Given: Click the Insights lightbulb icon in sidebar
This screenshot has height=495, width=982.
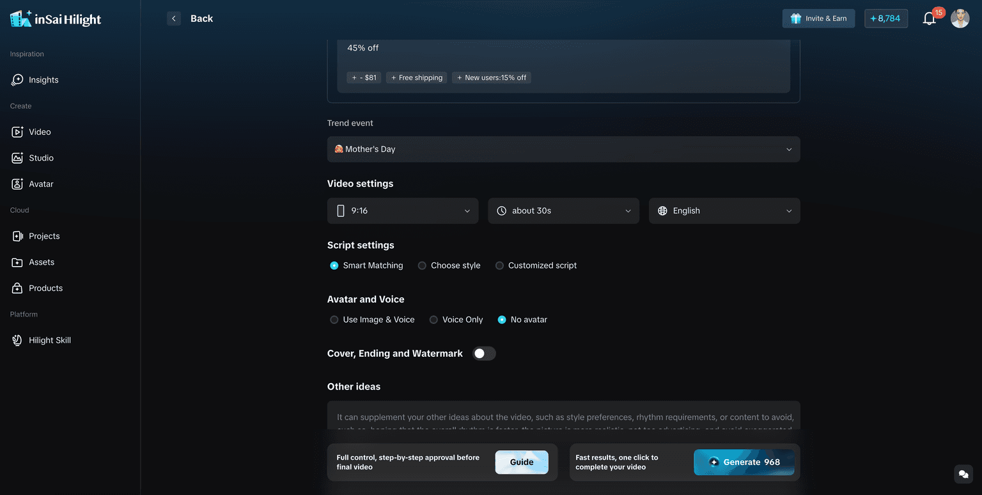Looking at the screenshot, I should pos(17,80).
